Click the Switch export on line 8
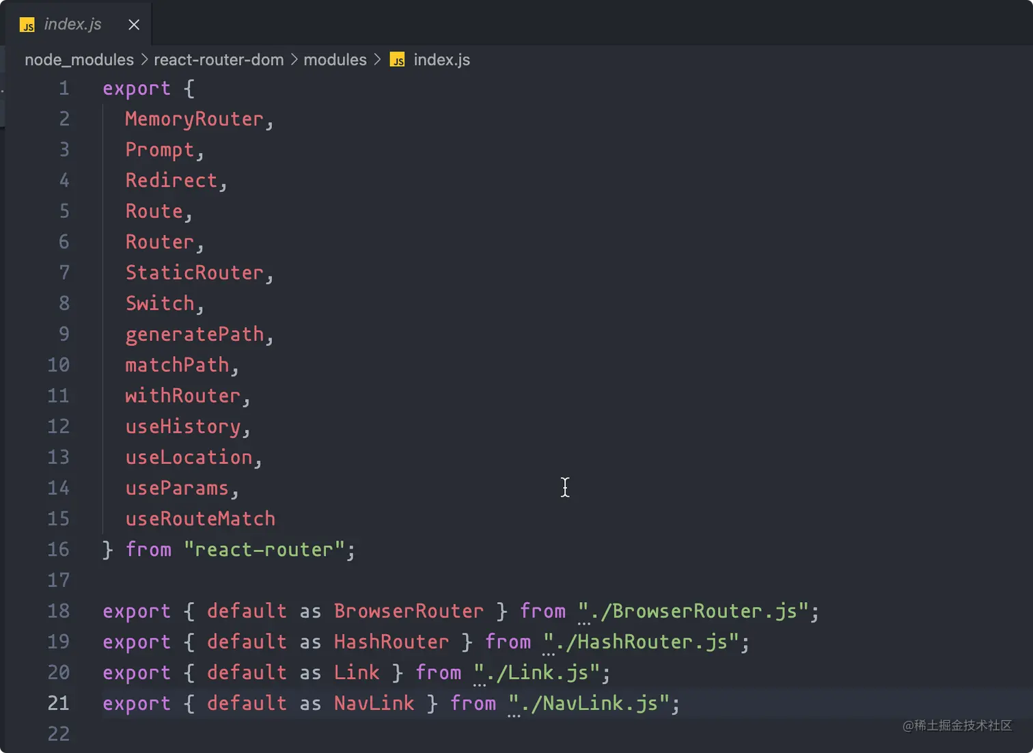The image size is (1033, 753). [159, 303]
